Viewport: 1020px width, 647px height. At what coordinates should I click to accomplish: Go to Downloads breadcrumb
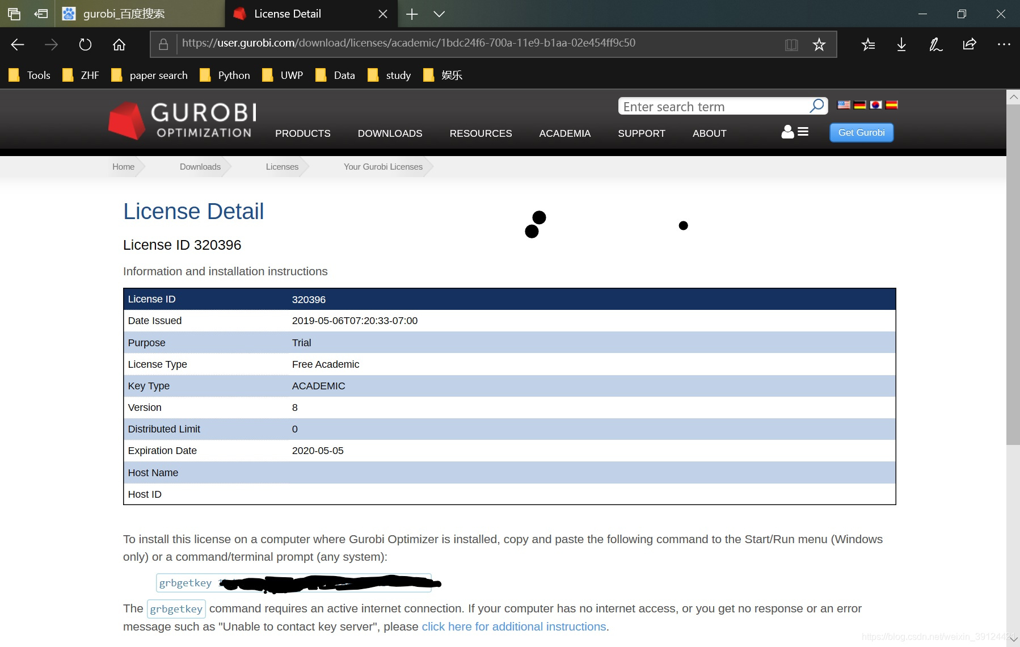click(200, 167)
